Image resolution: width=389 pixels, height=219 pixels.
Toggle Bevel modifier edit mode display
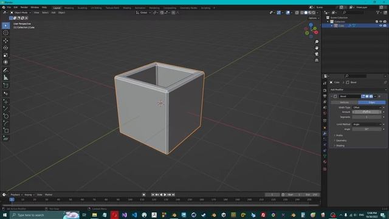tap(363, 96)
